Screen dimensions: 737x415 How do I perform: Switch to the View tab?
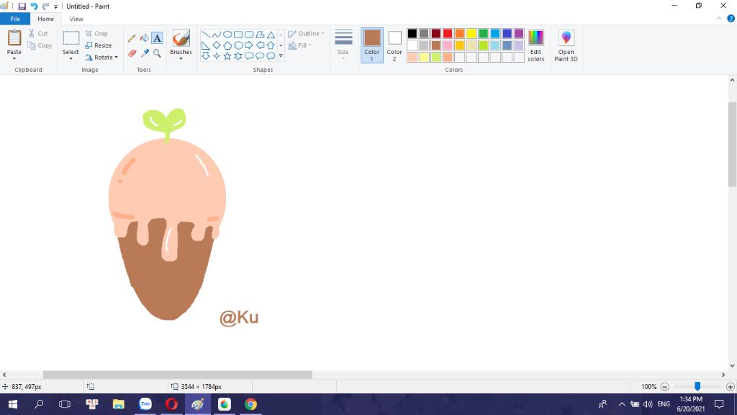pyautogui.click(x=76, y=19)
